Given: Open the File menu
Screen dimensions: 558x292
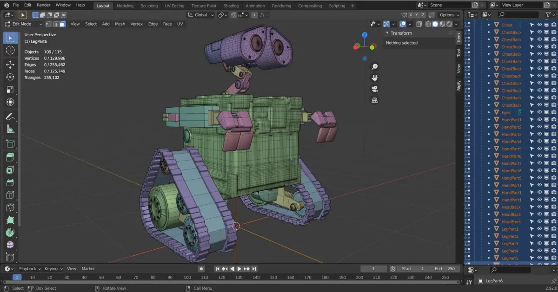Looking at the screenshot, I should tap(16, 5).
